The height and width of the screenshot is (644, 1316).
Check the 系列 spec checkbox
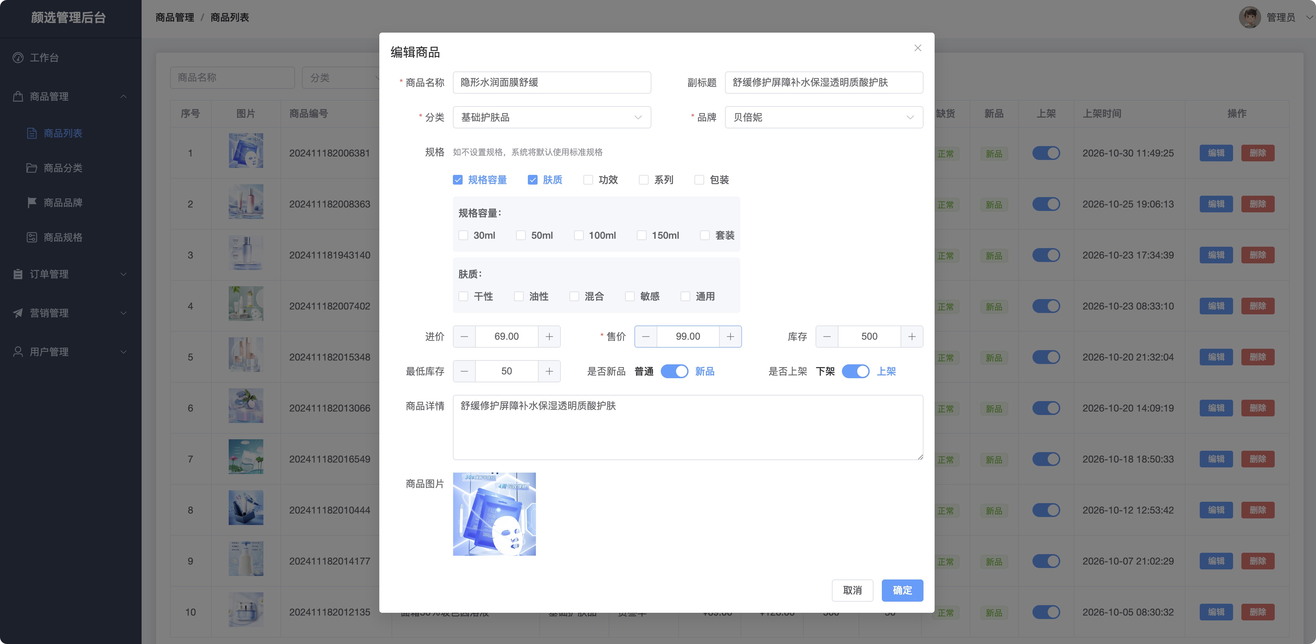coord(644,180)
